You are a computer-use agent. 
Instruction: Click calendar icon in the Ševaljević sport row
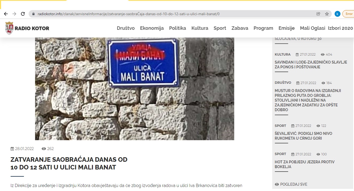tap(293, 126)
